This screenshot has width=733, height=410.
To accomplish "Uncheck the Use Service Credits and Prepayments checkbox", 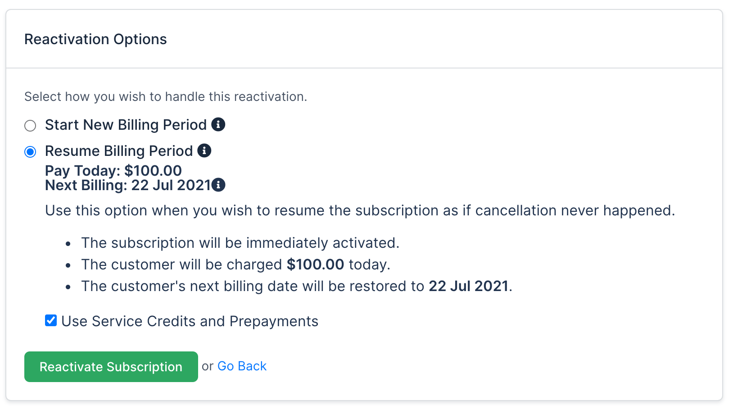I will (51, 321).
